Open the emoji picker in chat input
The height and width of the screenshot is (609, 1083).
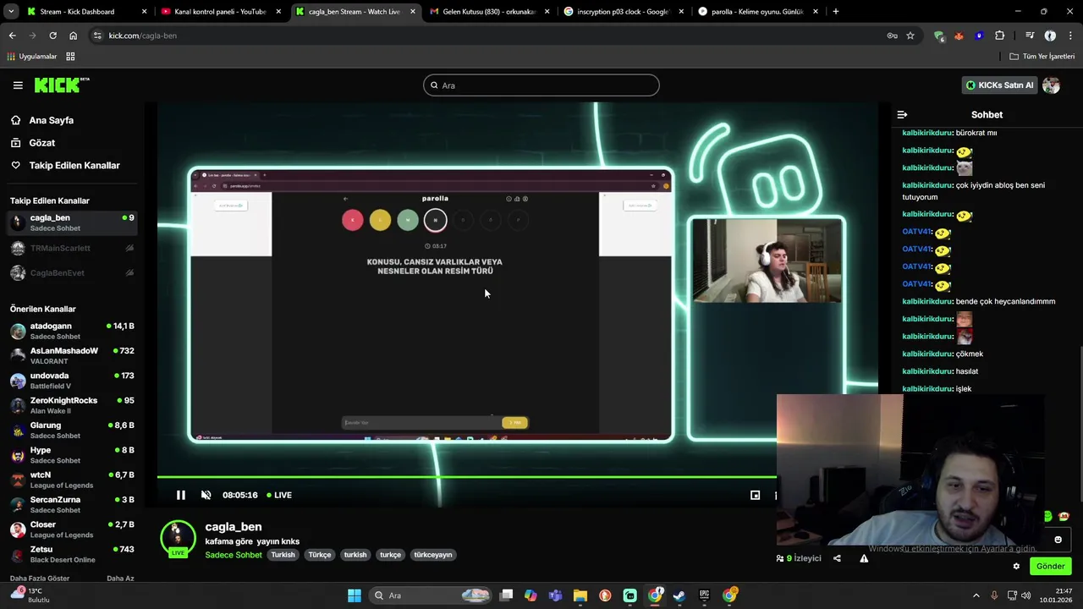pos(1058,540)
